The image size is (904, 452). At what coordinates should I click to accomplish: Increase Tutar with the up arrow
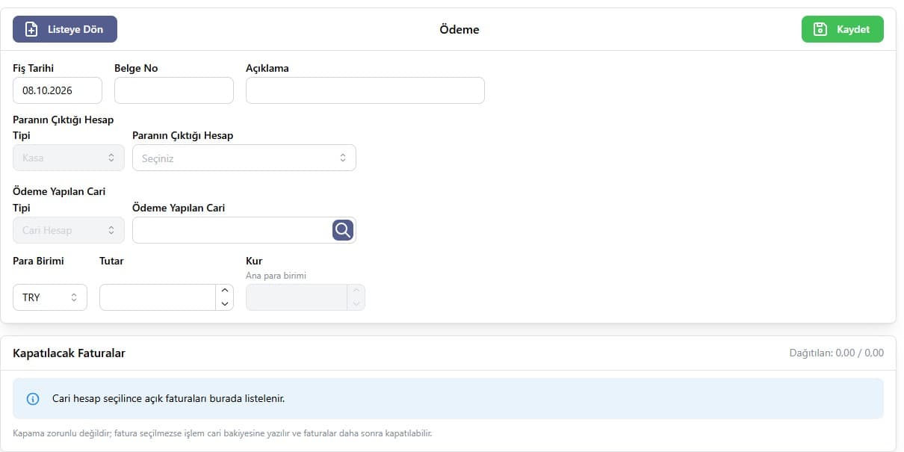(x=225, y=291)
